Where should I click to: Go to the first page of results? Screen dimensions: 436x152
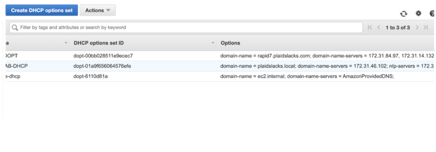(370, 28)
